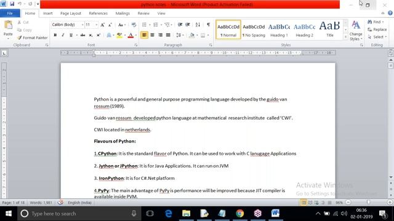Open Word Help question mark icon
Viewport: 394px width, 221px height.
pyautogui.click(x=390, y=13)
